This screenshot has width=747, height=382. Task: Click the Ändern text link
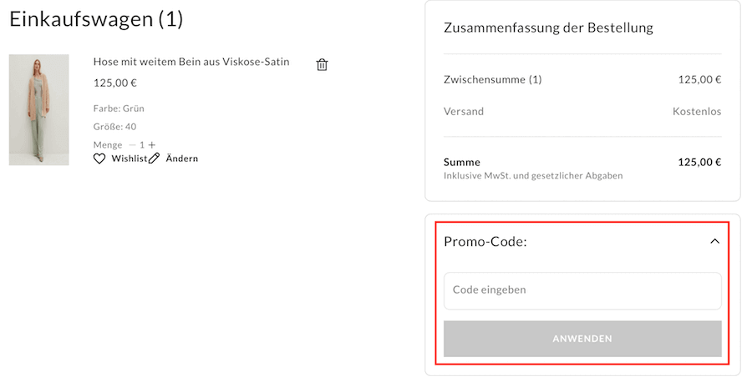[181, 159]
